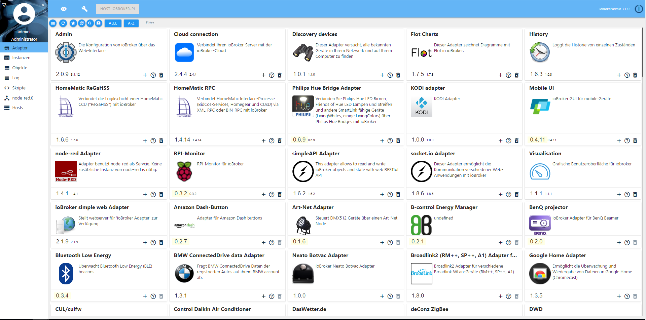Show the Log page
The image size is (646, 320).
(x=24, y=78)
